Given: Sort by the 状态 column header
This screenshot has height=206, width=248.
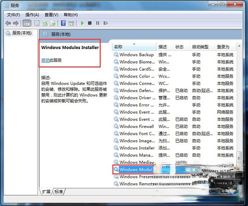Looking at the screenshot, I should (x=181, y=47).
